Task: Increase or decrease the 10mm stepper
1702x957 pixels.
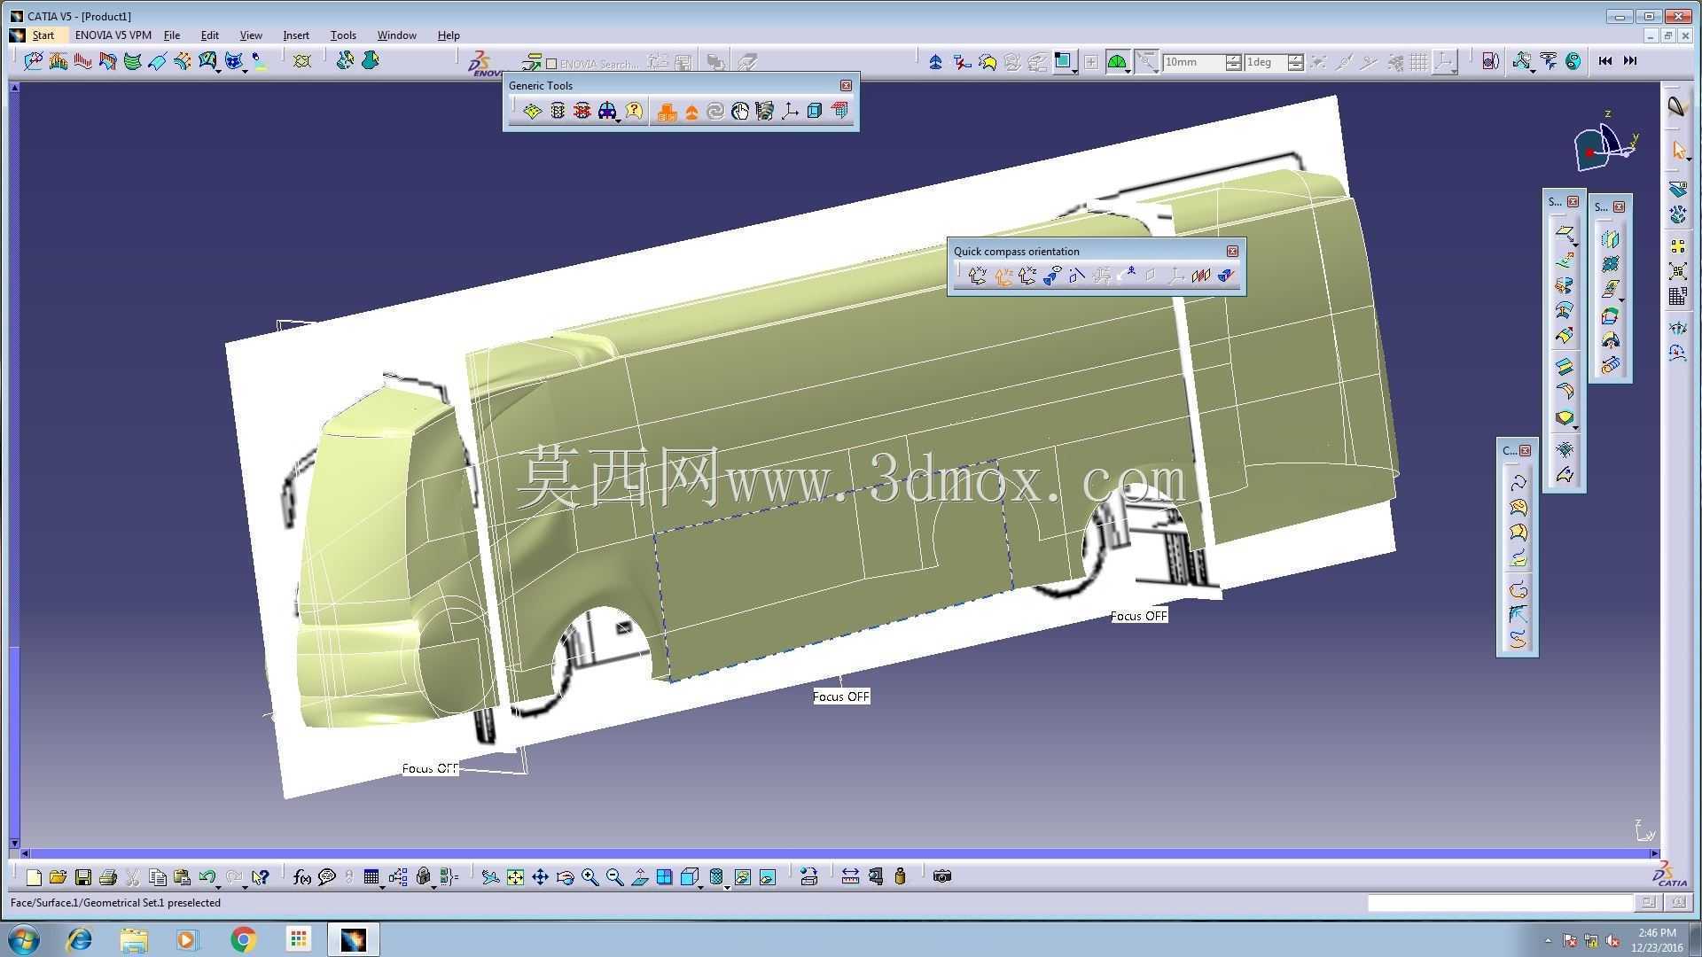Action: click(x=1233, y=62)
